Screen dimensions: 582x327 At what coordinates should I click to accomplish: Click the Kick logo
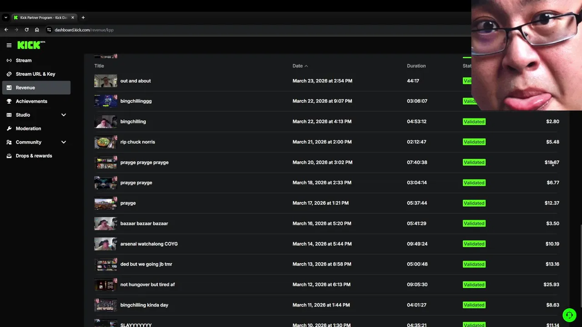(x=30, y=45)
